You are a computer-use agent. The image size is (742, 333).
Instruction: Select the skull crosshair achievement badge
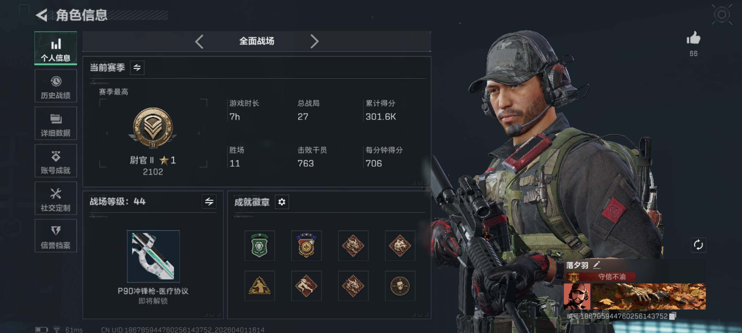[400, 286]
